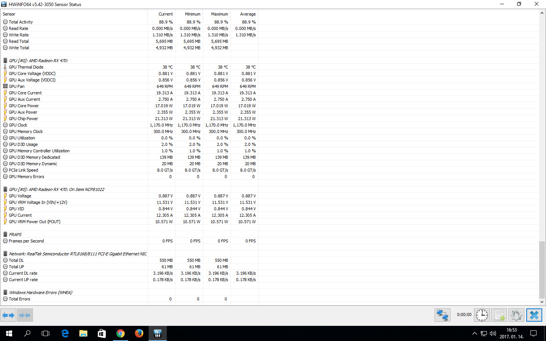
Task: Open the volume tray icon
Action: click(493, 333)
